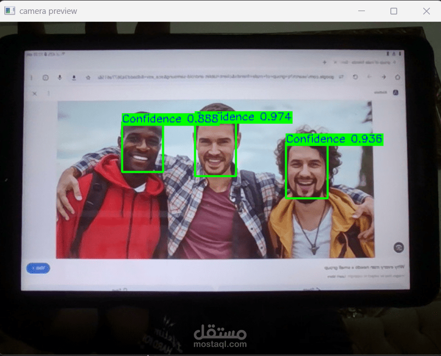Click the three-men photo on the tablet
Screen dimensions: 441x356
(x=215, y=179)
